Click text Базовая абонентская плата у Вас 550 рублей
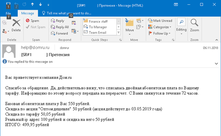The image size is (221, 136). (48, 104)
